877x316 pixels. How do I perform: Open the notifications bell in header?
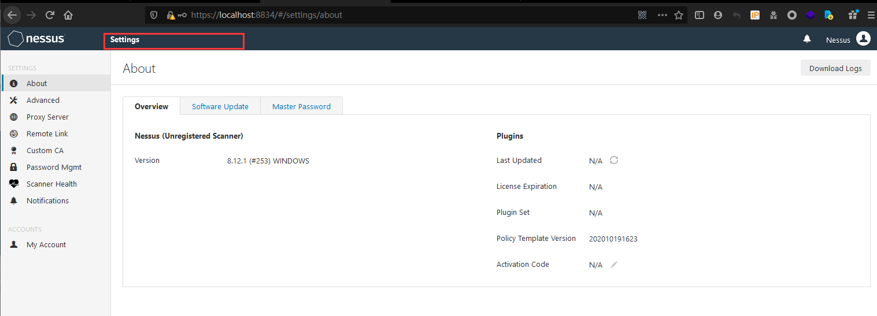(807, 39)
